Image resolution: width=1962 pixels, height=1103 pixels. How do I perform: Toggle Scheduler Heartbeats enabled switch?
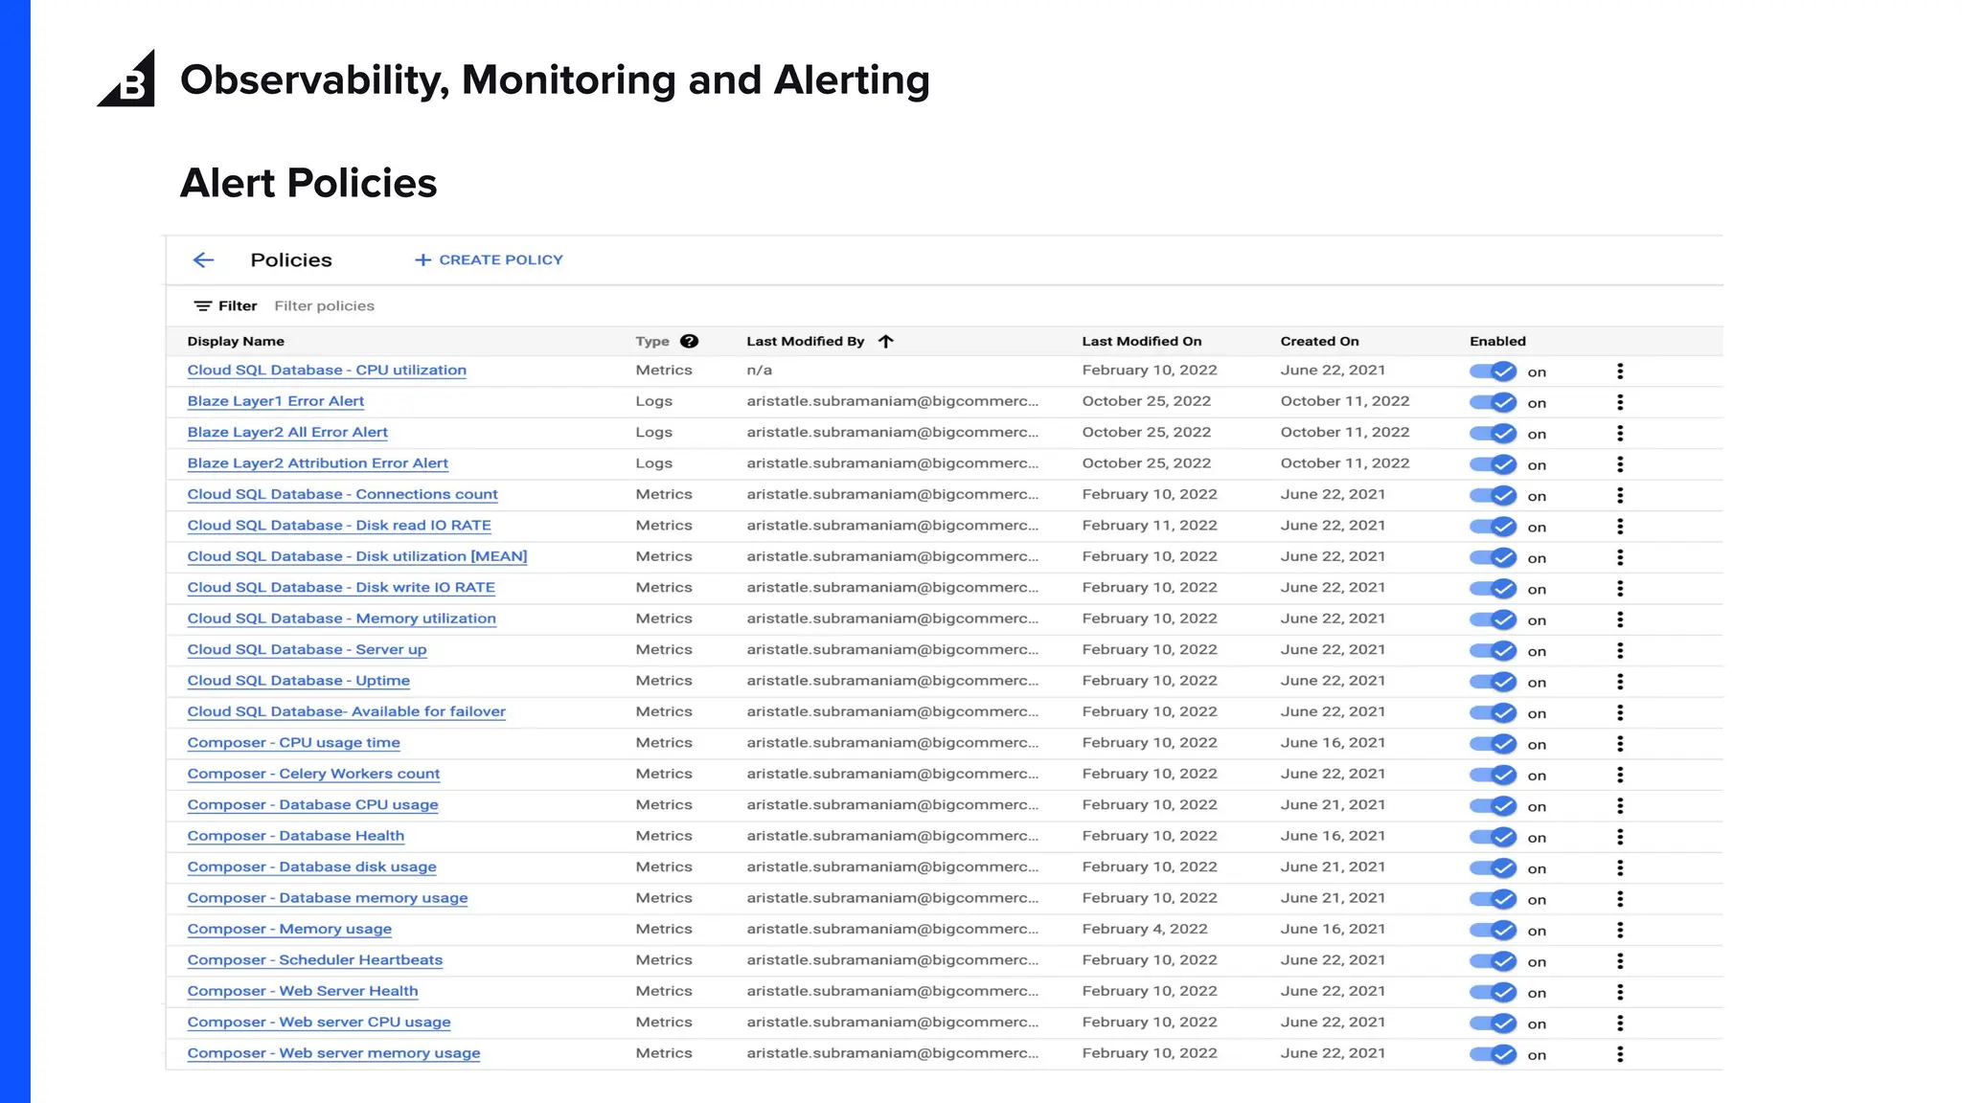1493,961
